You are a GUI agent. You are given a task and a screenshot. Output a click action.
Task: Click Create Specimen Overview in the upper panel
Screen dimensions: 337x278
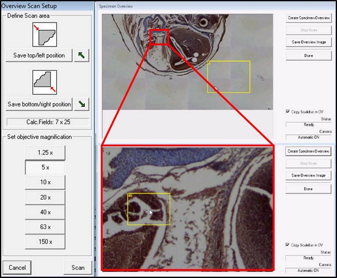[x=308, y=18]
